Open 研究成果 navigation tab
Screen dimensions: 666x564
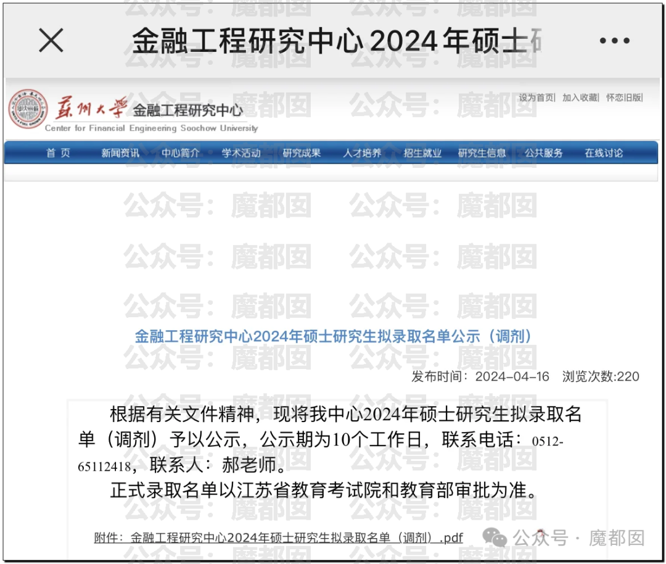(x=302, y=153)
